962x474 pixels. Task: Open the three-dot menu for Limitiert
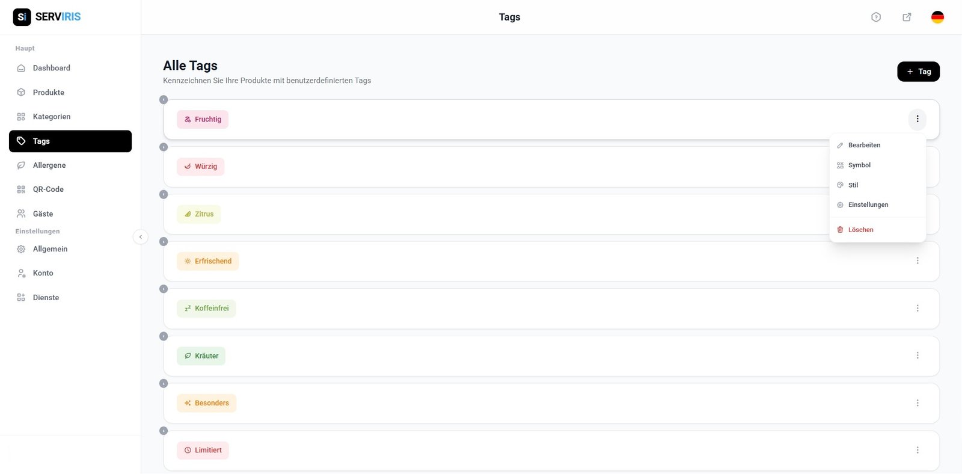coord(918,451)
